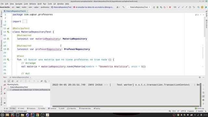Open Run panel settings gear icon
Viewport: 208px width, 117px height.
[x=200, y=77]
